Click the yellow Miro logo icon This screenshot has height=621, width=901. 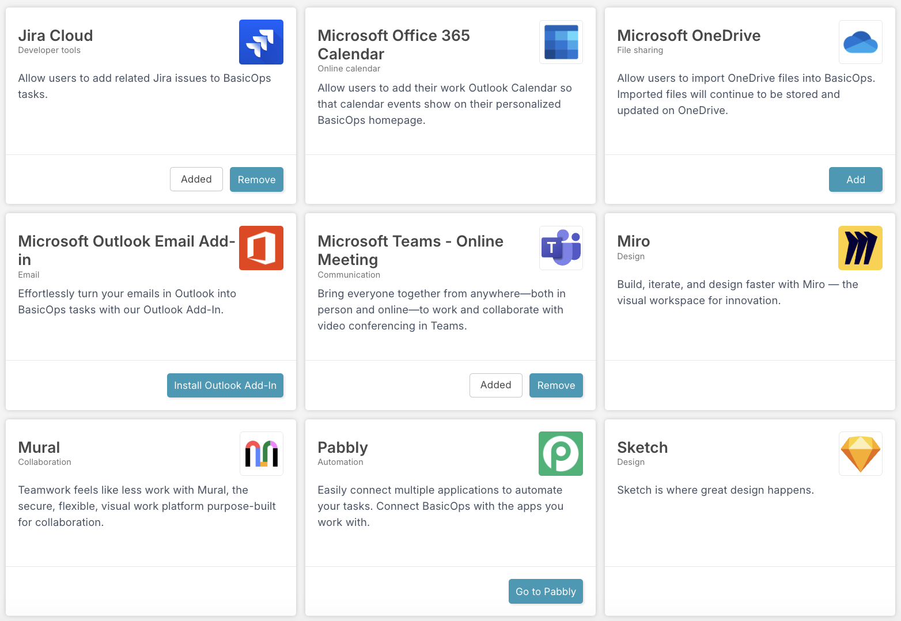point(861,248)
